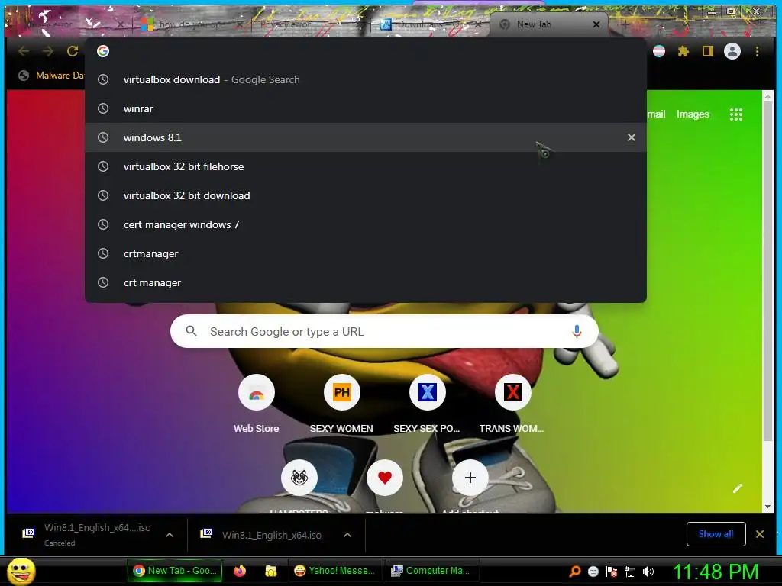Screen dimensions: 782x586
Task: Expand options for canceled Win8.1 ISO download
Action: coord(170,535)
